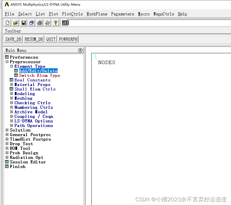This screenshot has width=231, height=205.
Task: Open the File menu
Action: (x=10, y=14)
